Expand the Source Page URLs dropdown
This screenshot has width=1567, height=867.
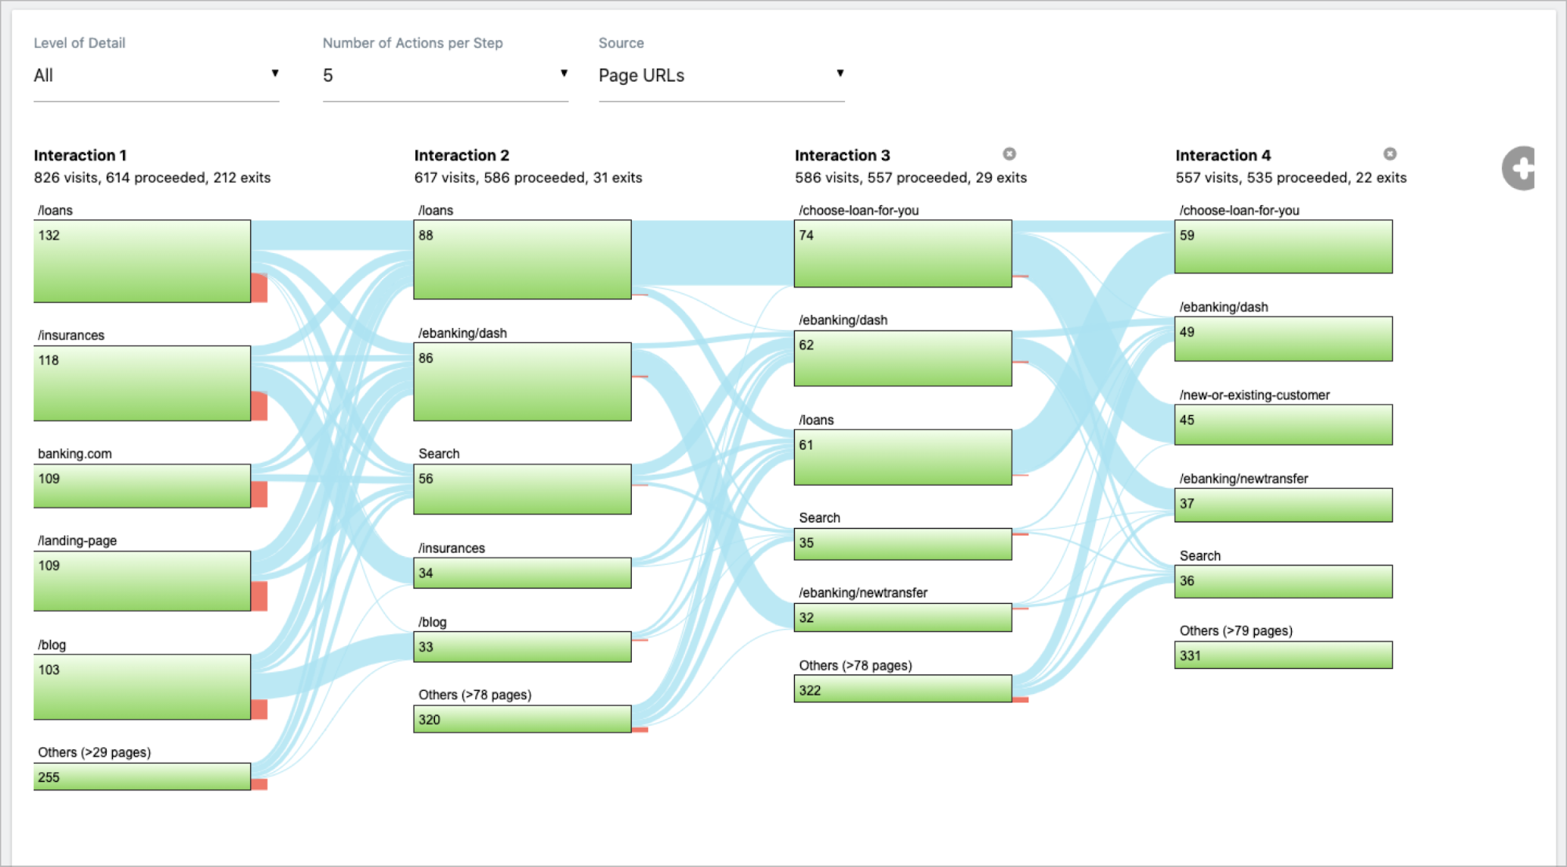click(721, 75)
